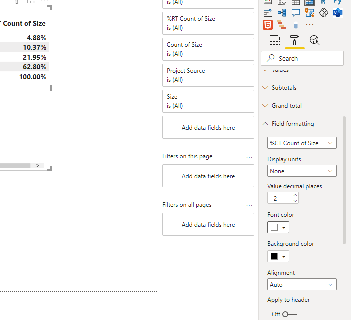Viewport: 351px width, 320px height.
Task: Click the table's horizontal scrollbar thumb
Action: pos(15,166)
